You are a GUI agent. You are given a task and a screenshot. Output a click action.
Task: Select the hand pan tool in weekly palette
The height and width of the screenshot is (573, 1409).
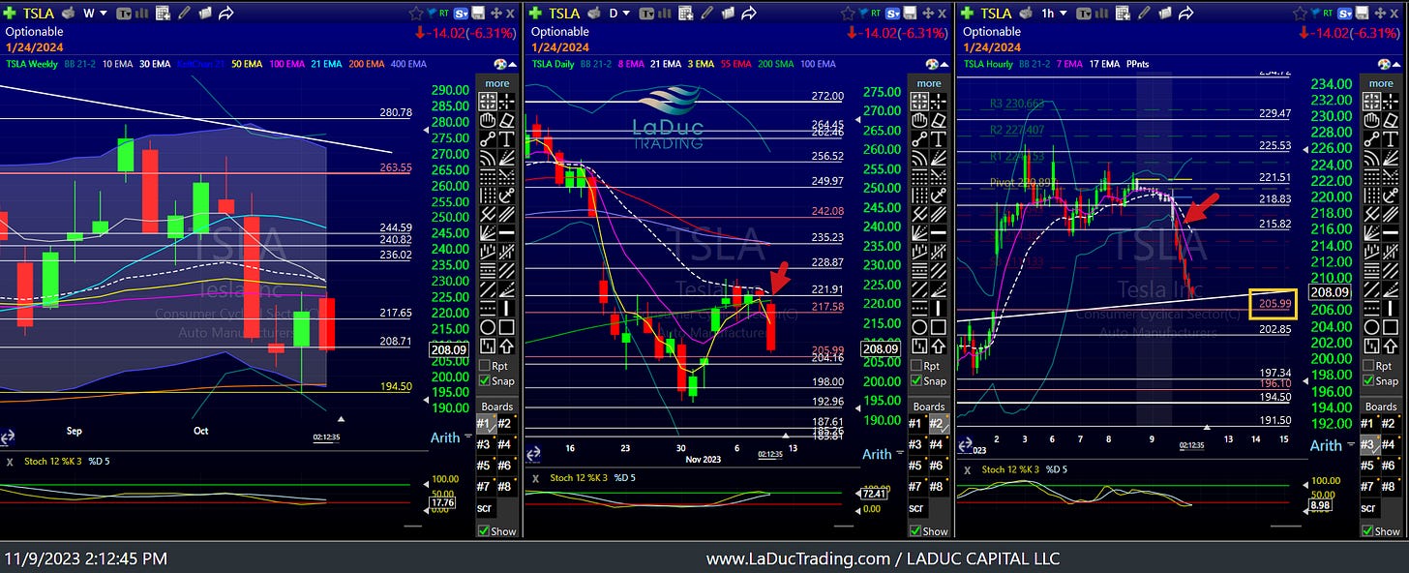(488, 121)
